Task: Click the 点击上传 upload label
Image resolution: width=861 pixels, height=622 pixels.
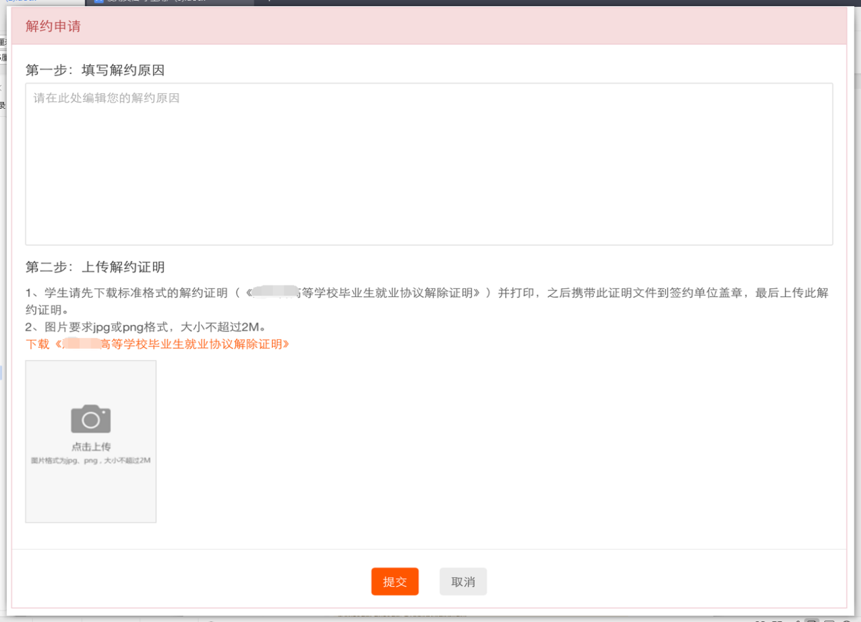Action: 90,447
